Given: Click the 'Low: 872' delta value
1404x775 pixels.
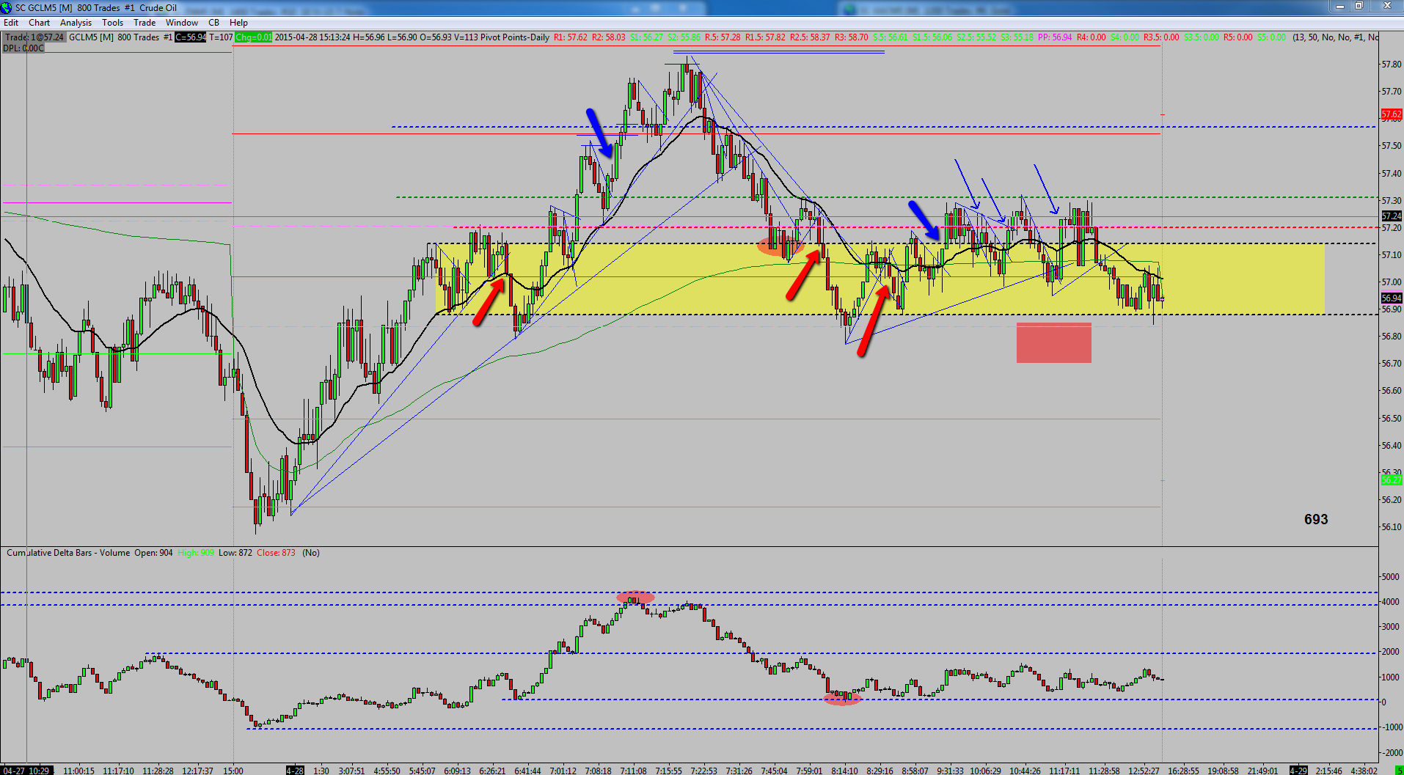Looking at the screenshot, I should tap(235, 553).
